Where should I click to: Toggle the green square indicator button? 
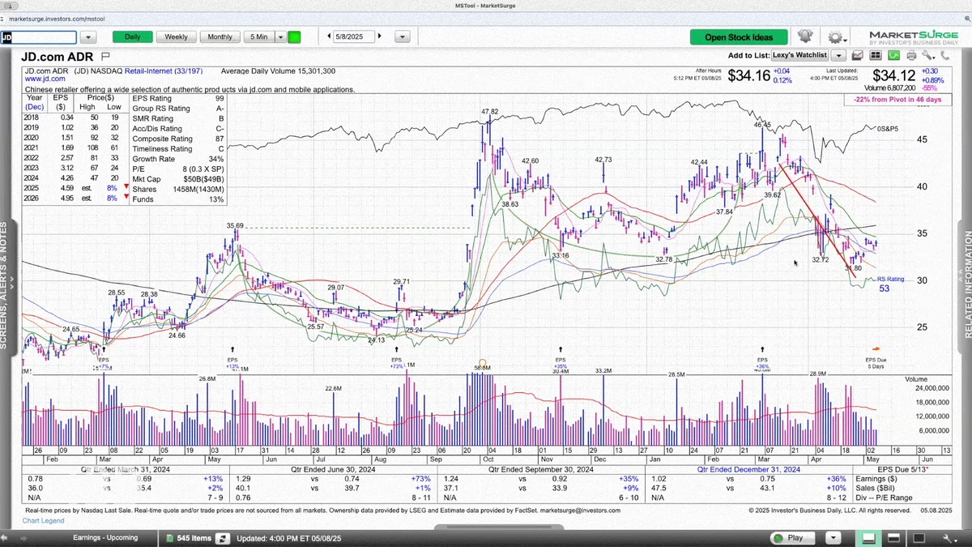pos(294,36)
